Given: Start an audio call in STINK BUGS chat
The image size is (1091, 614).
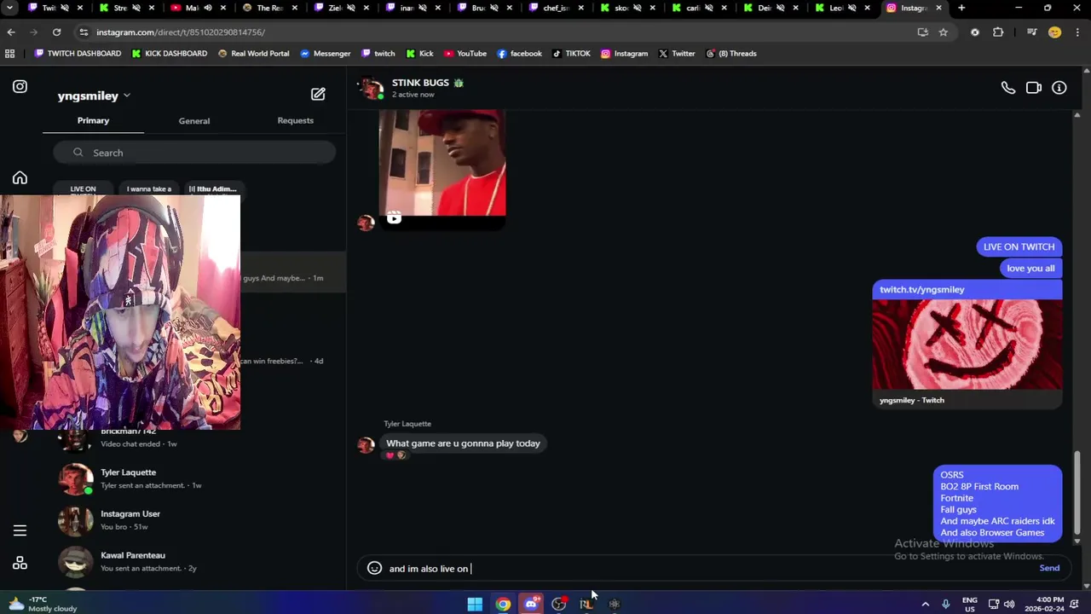Looking at the screenshot, I should pyautogui.click(x=1008, y=88).
